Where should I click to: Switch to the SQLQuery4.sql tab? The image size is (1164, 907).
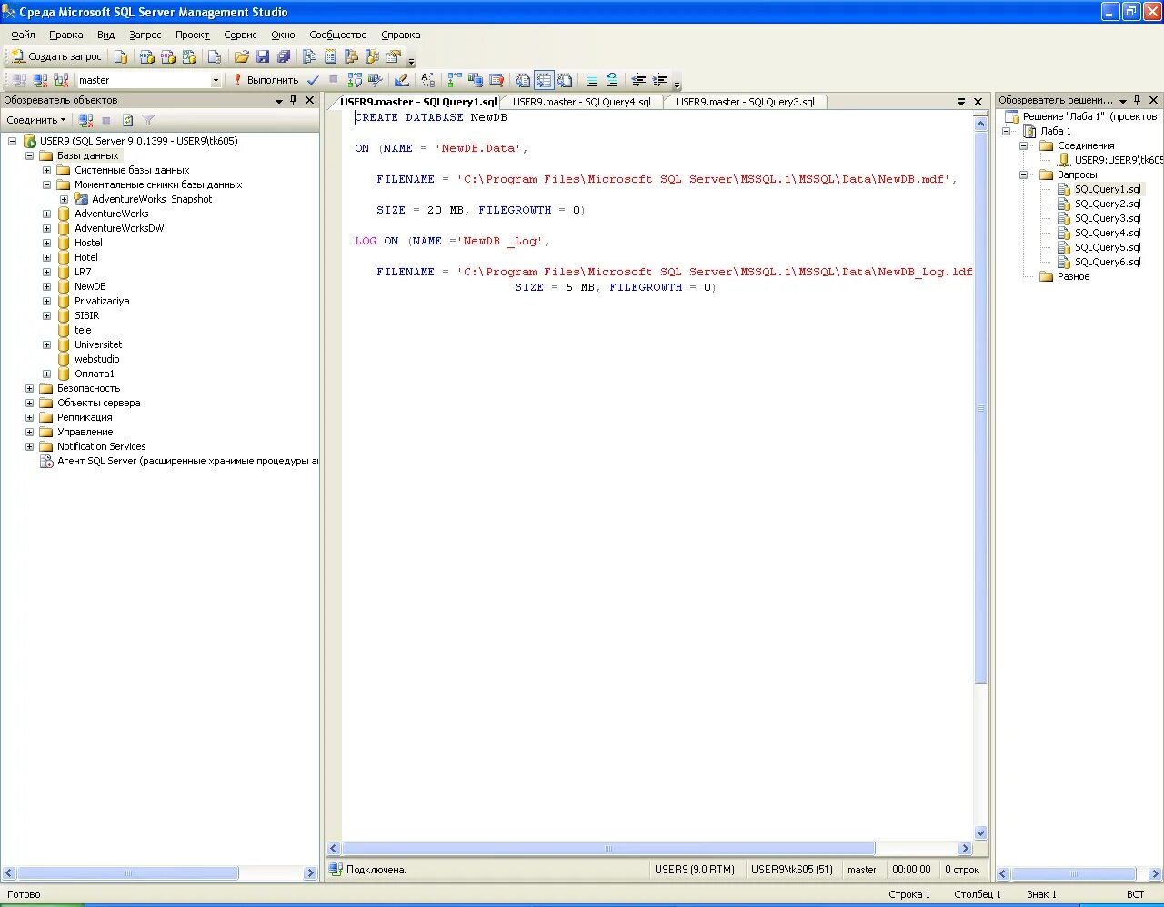[582, 102]
